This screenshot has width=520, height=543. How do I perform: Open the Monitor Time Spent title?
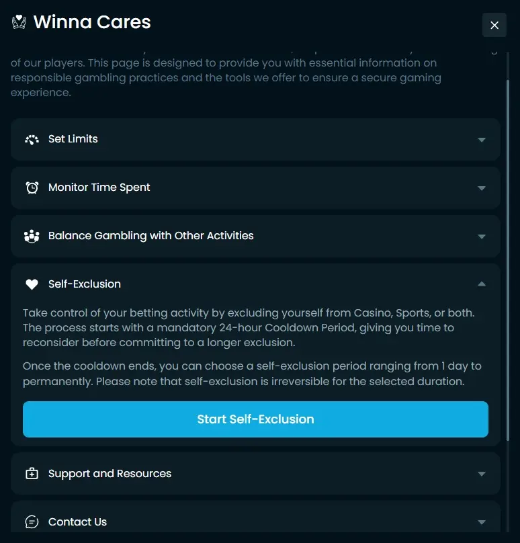pyautogui.click(x=99, y=187)
